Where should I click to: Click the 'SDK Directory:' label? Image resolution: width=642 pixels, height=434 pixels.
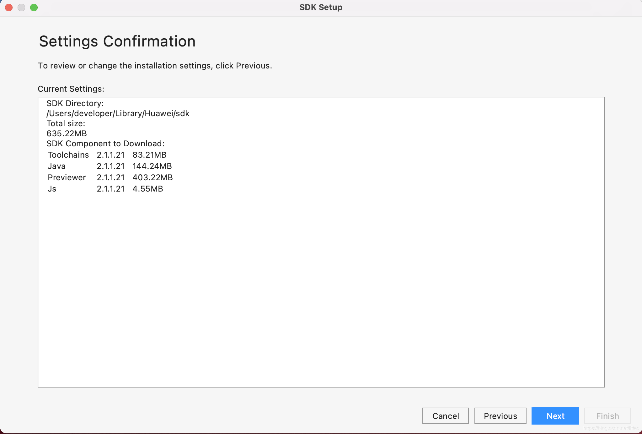(x=75, y=103)
